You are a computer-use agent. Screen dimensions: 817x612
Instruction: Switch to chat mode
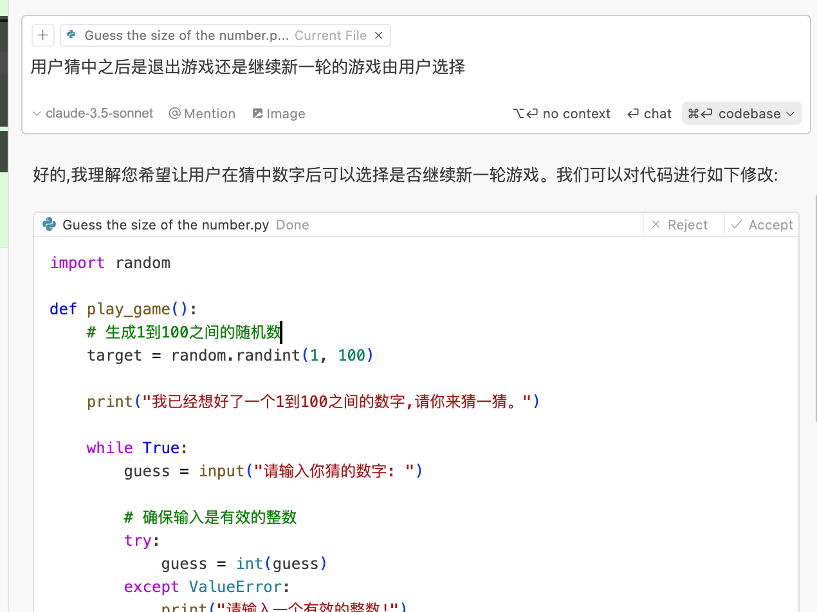pos(649,113)
